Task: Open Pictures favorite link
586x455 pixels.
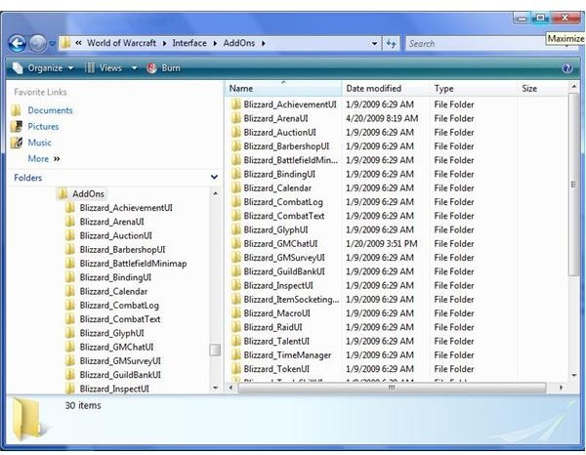Action: (43, 127)
